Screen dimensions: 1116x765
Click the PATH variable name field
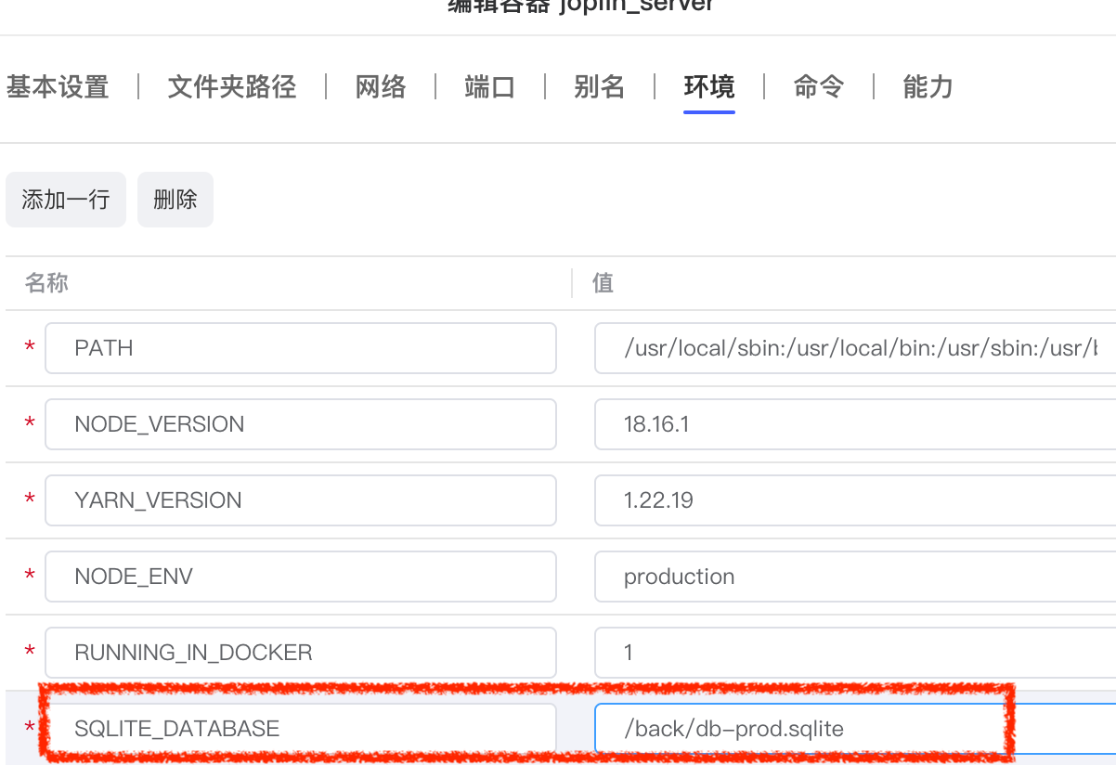300,348
